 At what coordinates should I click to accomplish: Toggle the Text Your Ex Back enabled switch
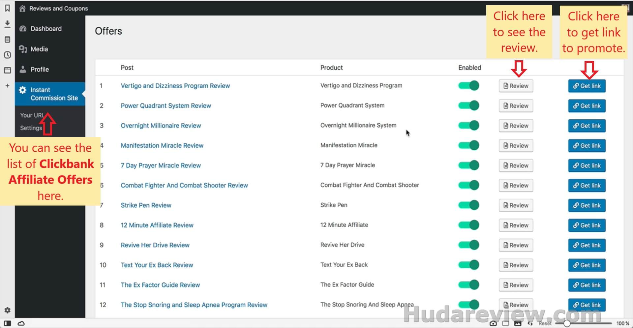tap(468, 265)
